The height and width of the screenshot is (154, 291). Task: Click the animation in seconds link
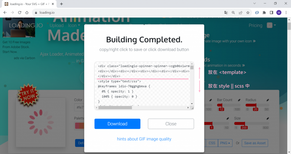[225, 65]
